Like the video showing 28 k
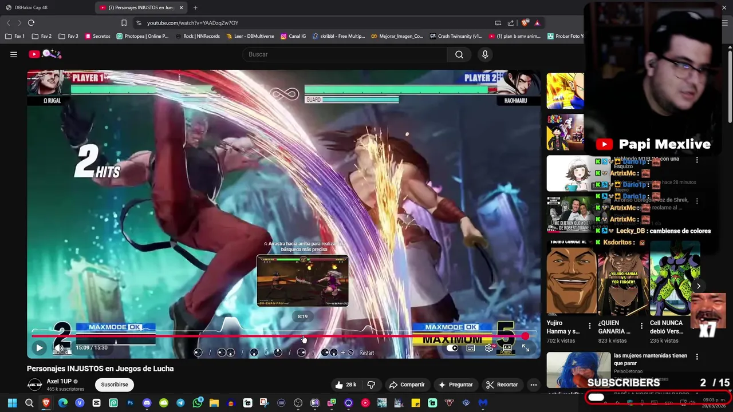Screen dimensions: 733x412 pos(346,385)
